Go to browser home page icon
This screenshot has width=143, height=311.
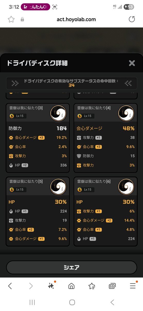coord(71,286)
